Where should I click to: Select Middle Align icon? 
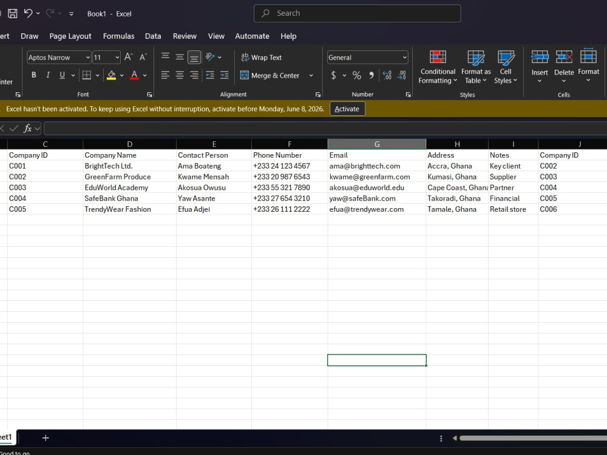coord(180,57)
